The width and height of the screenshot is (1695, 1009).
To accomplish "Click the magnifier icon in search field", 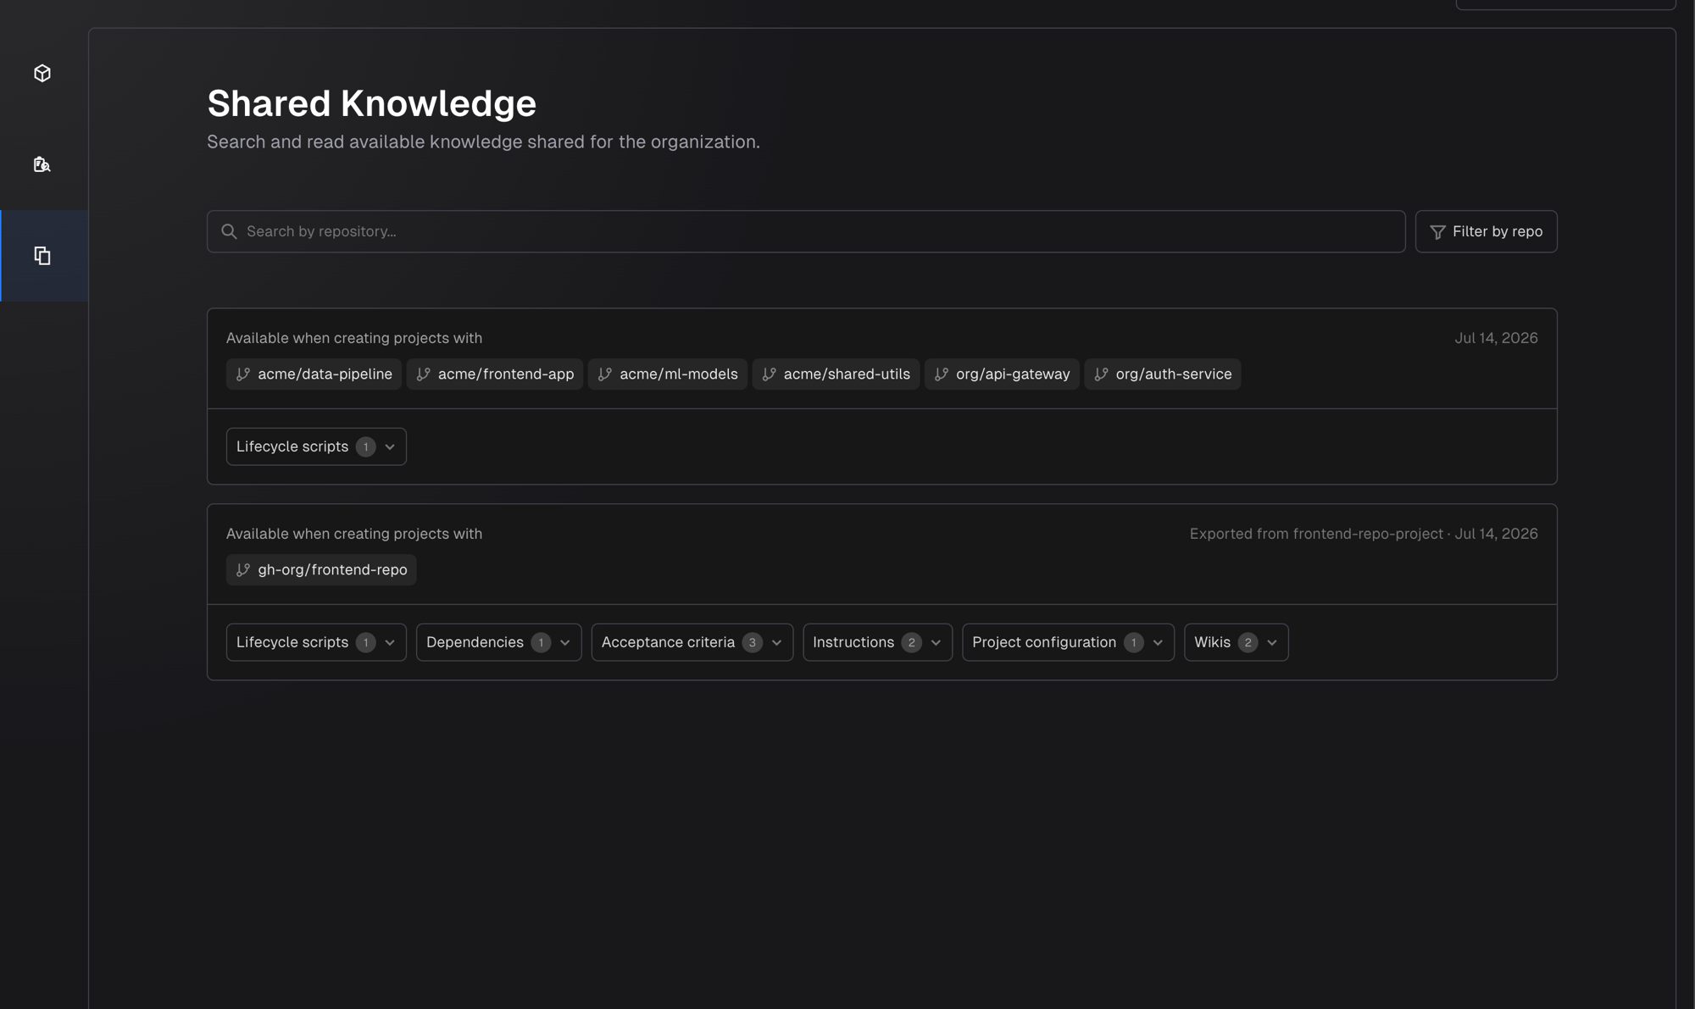I will (x=229, y=231).
